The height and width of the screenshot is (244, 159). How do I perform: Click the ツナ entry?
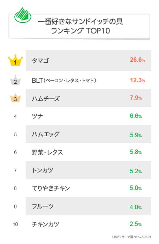[37, 116]
